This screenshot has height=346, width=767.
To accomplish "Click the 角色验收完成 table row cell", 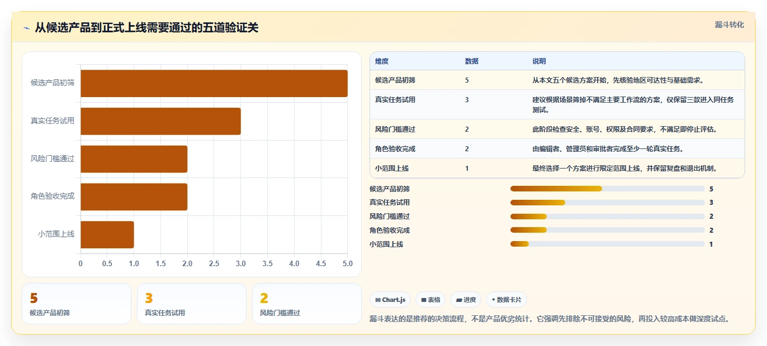I will [x=395, y=149].
